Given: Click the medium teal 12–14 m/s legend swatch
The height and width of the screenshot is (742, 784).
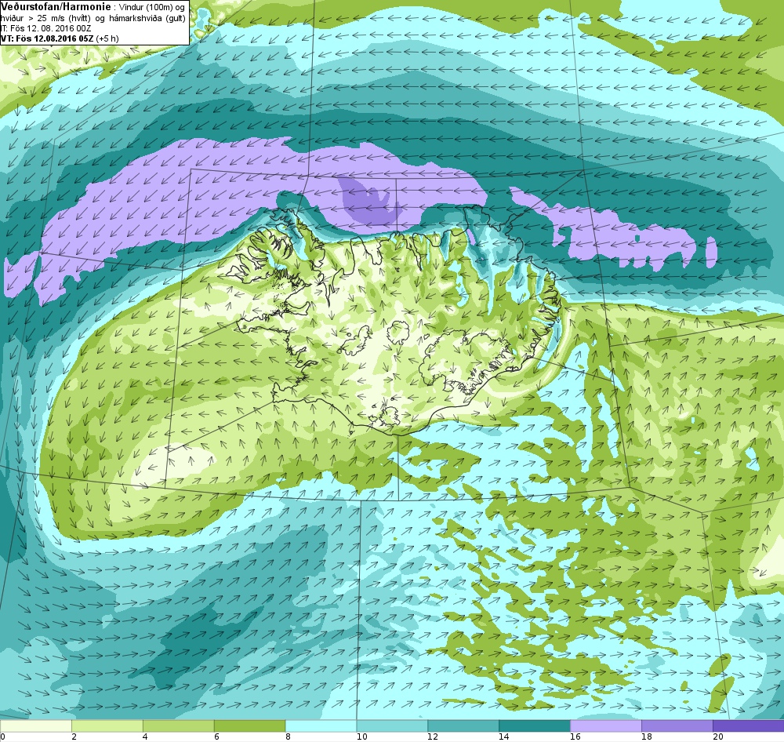Looking at the screenshot, I should [x=463, y=725].
